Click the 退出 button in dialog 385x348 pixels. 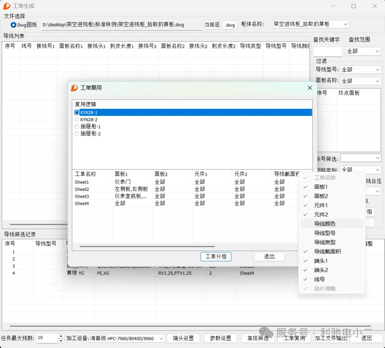click(x=269, y=257)
